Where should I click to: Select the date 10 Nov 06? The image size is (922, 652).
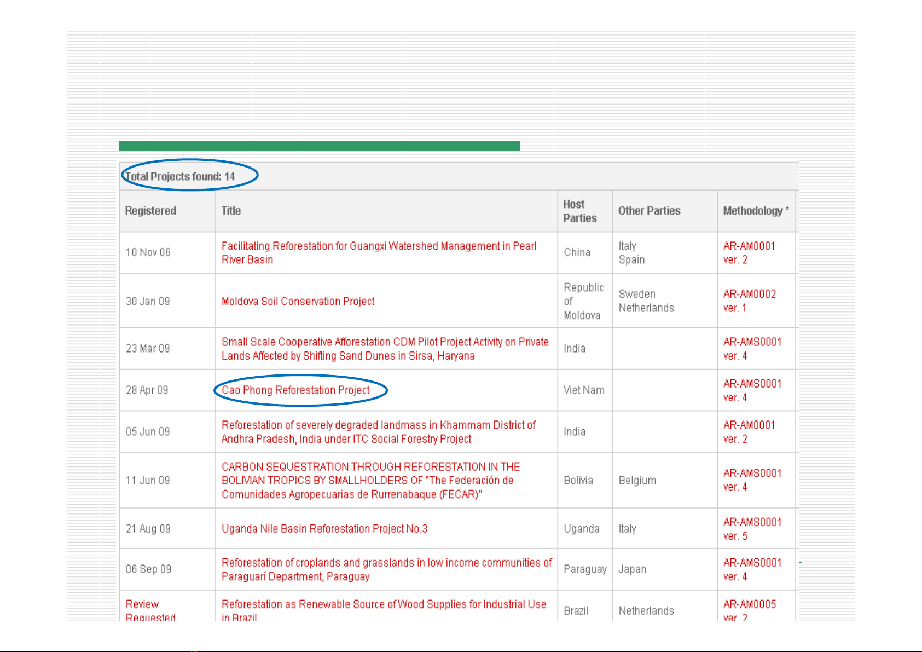point(148,252)
